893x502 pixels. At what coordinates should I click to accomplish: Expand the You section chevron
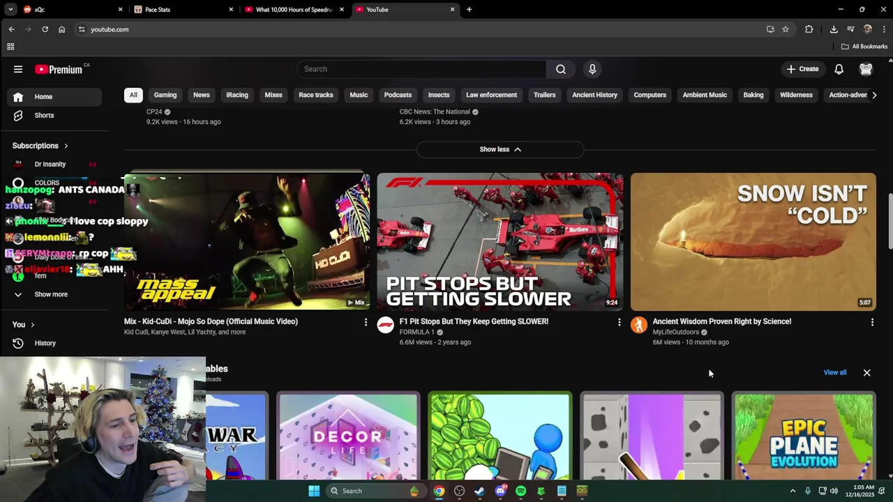[32, 325]
